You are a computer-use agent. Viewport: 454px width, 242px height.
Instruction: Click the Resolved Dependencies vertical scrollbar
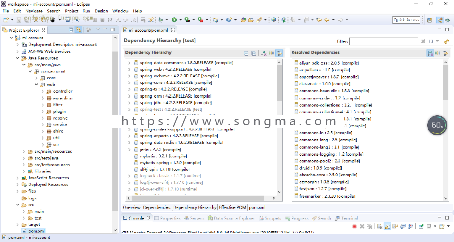point(445,82)
